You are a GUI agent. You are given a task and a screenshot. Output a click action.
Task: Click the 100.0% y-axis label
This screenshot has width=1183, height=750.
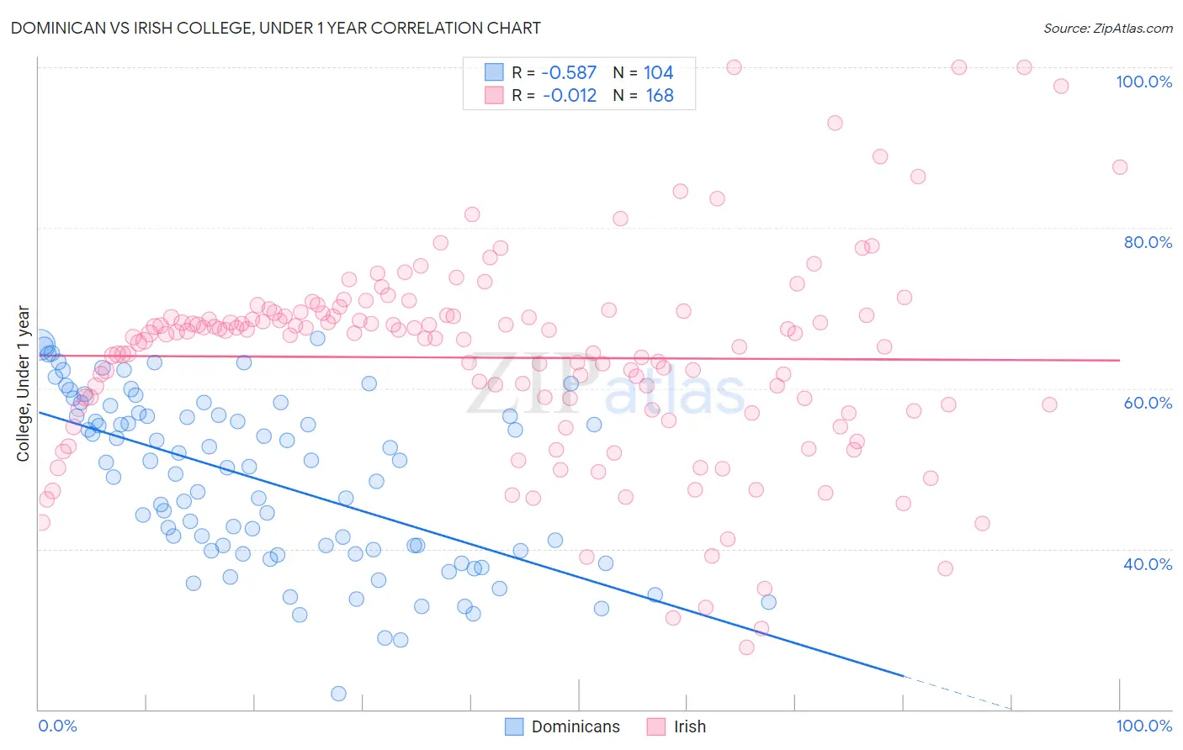tap(1143, 82)
